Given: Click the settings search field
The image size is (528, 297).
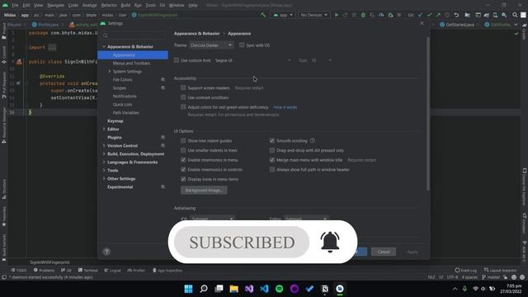Looking at the screenshot, I should click(x=134, y=35).
